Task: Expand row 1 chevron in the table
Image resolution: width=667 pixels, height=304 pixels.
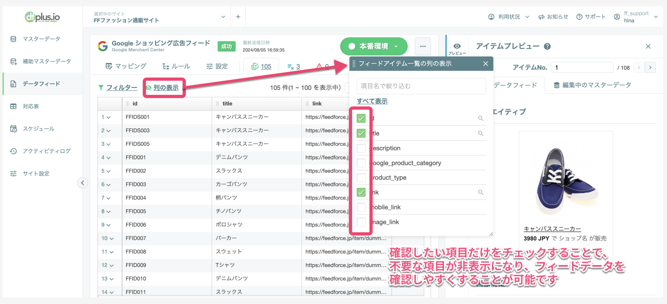Action: click(x=108, y=117)
